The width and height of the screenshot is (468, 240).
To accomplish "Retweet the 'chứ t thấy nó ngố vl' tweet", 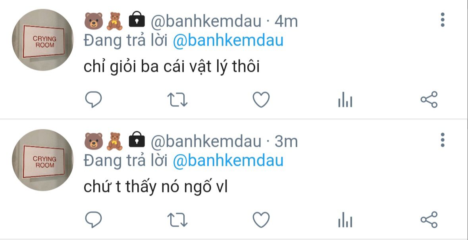I will click(177, 220).
